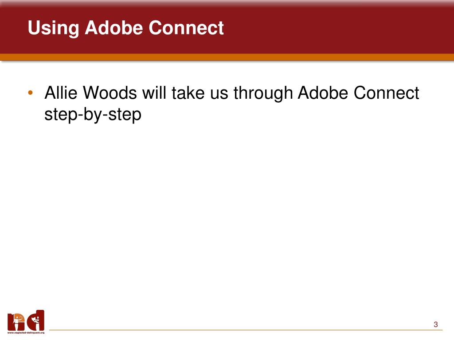Screen dimensions: 454x340
Task: Click the ND logo in the footer
Action: [x=26, y=321]
